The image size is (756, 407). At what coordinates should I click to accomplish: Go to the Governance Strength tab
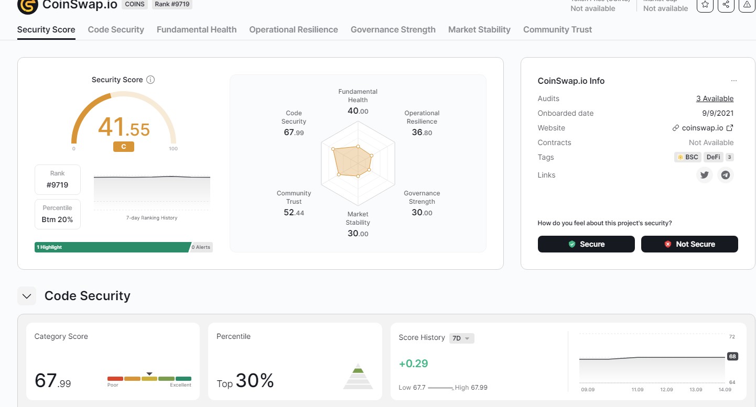click(x=393, y=29)
